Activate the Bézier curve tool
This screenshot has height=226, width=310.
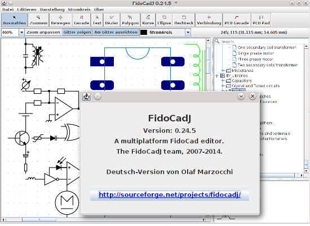[112, 20]
